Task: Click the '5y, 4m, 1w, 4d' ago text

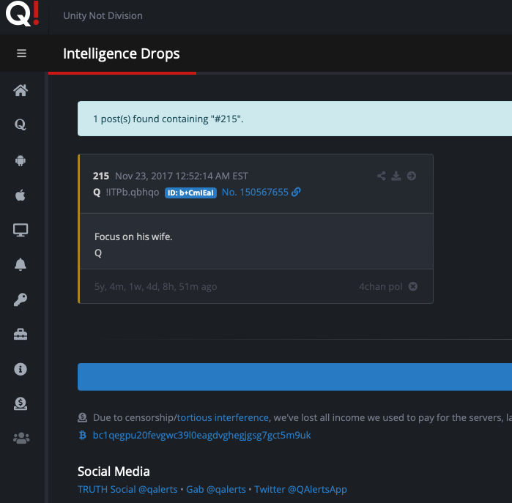Action: 155,286
